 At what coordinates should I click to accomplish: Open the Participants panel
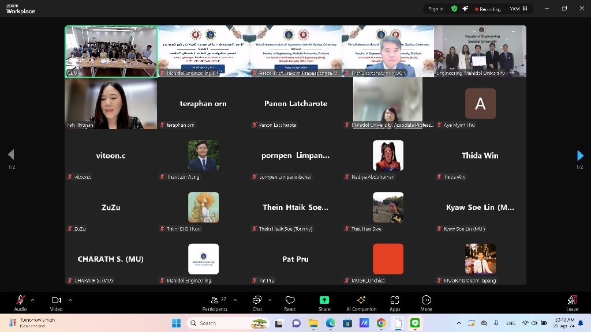coord(215,302)
